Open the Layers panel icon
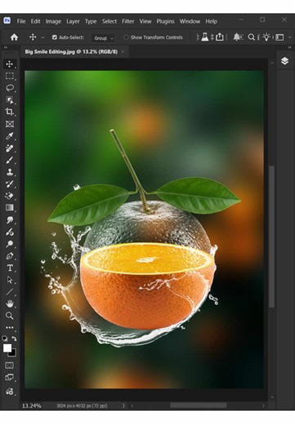295x424 pixels. (284, 61)
